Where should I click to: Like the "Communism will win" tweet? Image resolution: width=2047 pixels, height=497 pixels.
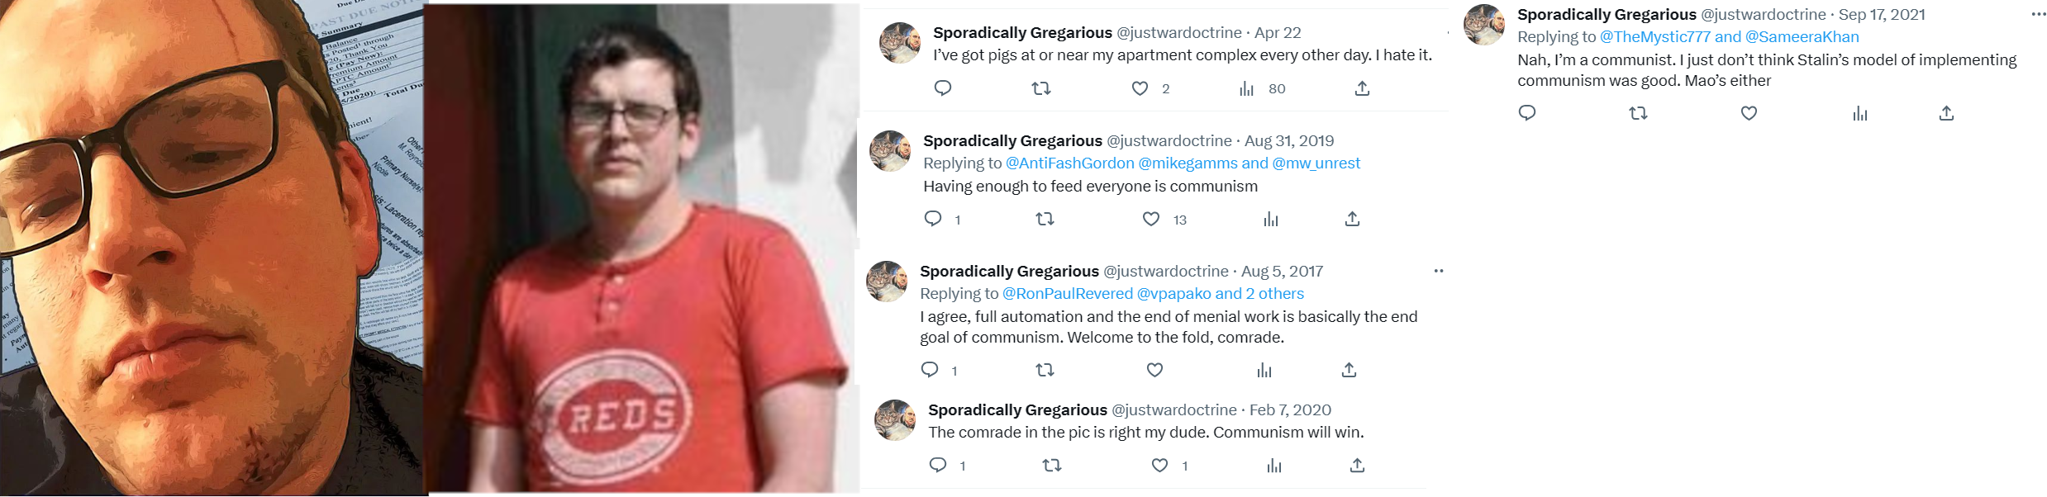1160,466
